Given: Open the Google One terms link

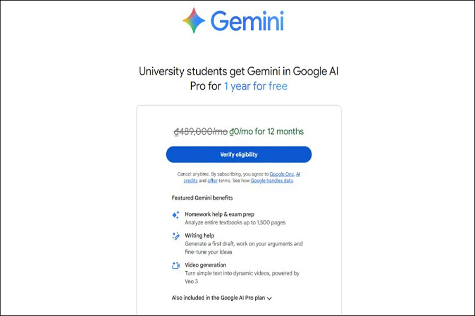Looking at the screenshot, I should 281,174.
